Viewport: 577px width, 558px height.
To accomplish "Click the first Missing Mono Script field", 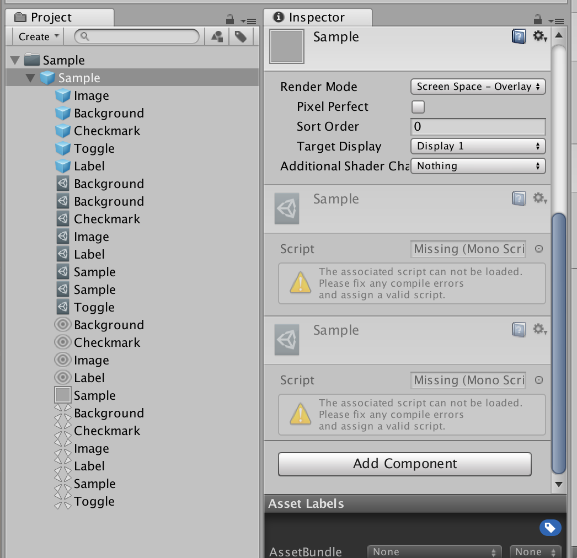I will click(x=468, y=249).
